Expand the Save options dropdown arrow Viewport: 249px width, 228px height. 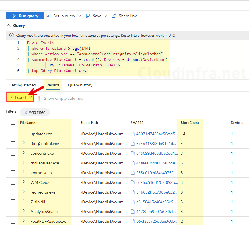tap(105, 16)
